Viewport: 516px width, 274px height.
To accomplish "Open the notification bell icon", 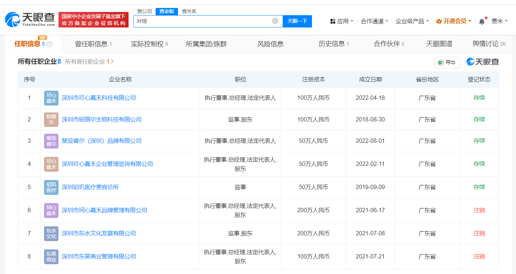I will [x=481, y=21].
